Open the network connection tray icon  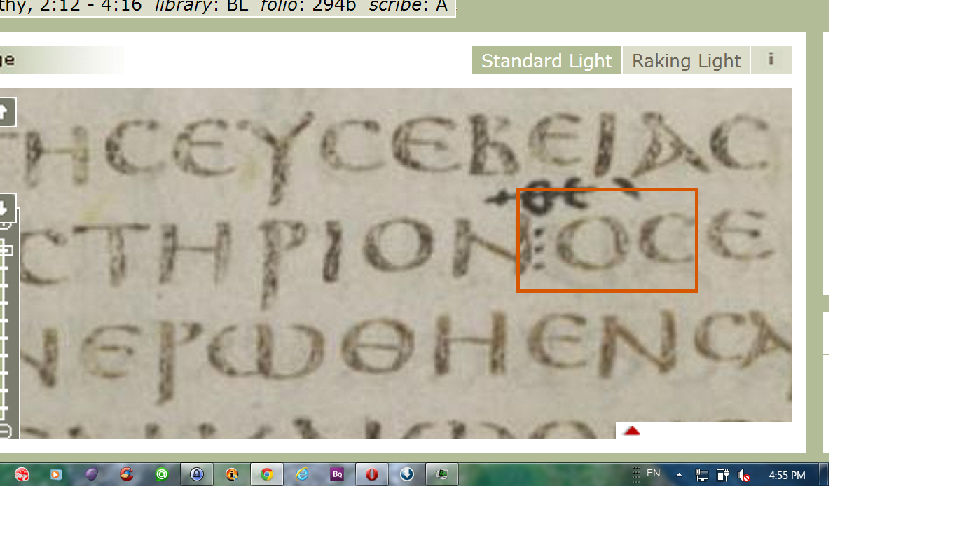702,476
